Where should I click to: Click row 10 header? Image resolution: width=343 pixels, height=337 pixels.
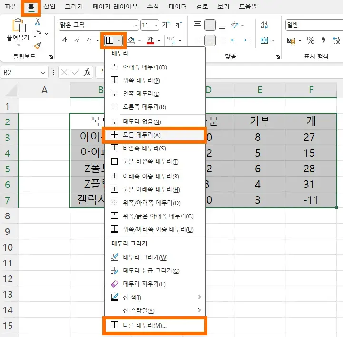[x=9, y=247]
